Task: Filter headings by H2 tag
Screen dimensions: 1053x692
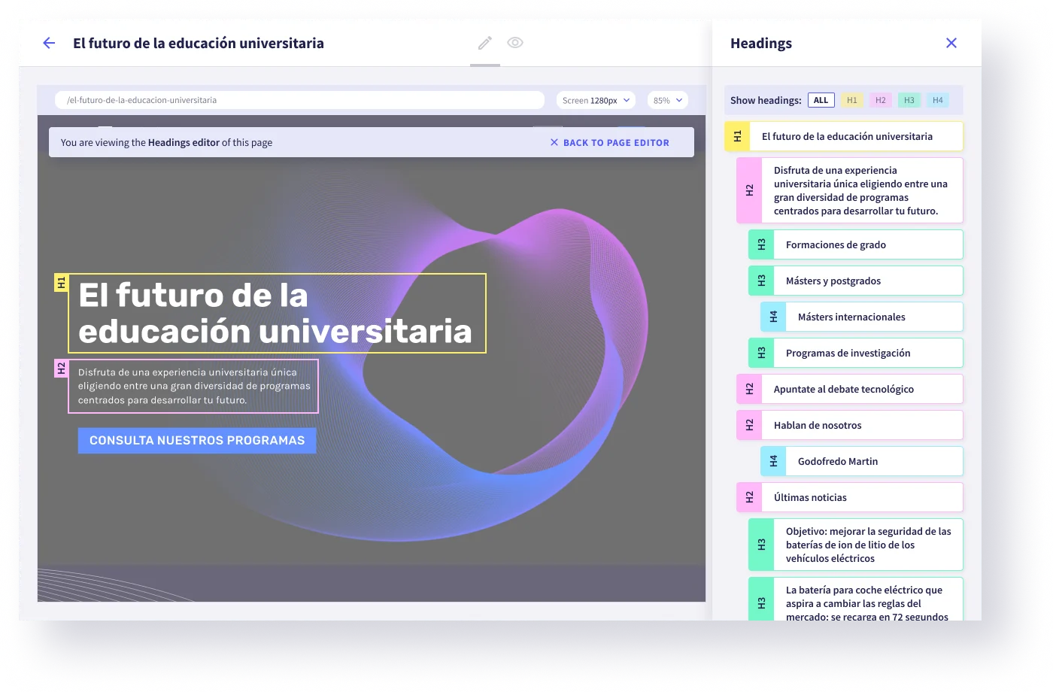Action: 881,100
